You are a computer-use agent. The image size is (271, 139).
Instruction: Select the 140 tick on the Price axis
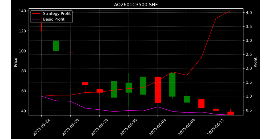click(23, 11)
